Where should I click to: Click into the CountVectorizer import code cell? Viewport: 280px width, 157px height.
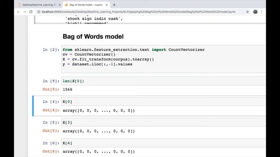click(x=163, y=59)
